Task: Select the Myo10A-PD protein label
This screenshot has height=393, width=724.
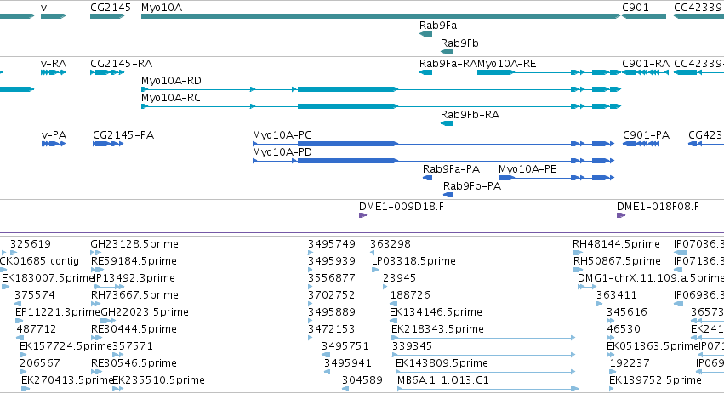Action: (282, 152)
